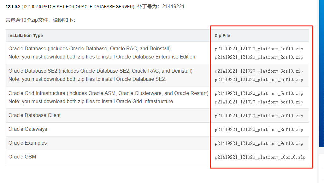
Task: Click the note about installing Oracle Grid Infrastructure
Action: point(91,102)
